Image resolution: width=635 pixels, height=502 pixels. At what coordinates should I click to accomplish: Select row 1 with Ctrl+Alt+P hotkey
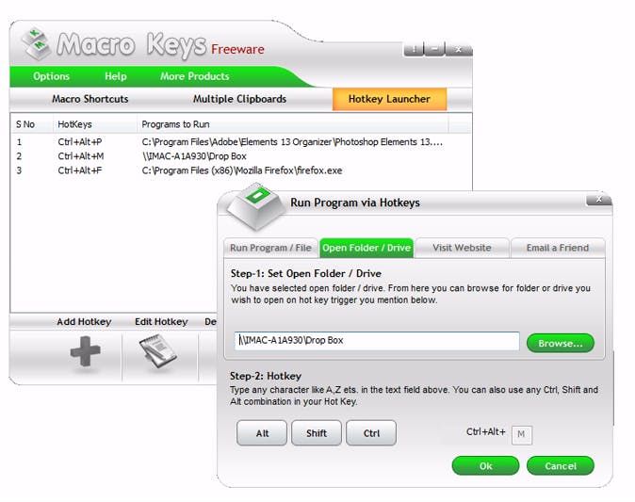pos(241,142)
